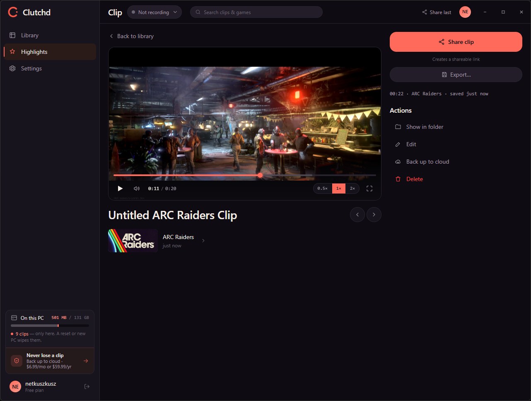Open the Never lose a clip promo
This screenshot has height=401, width=531.
(x=50, y=361)
